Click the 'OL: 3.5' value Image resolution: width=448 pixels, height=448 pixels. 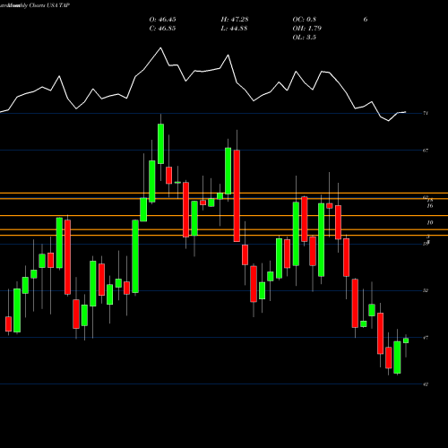pyautogui.click(x=305, y=38)
